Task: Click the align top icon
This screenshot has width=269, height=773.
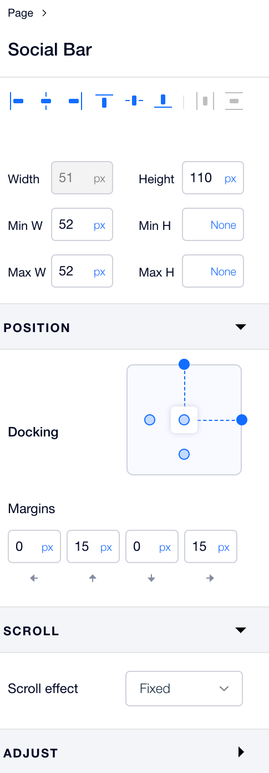Action: tap(104, 101)
